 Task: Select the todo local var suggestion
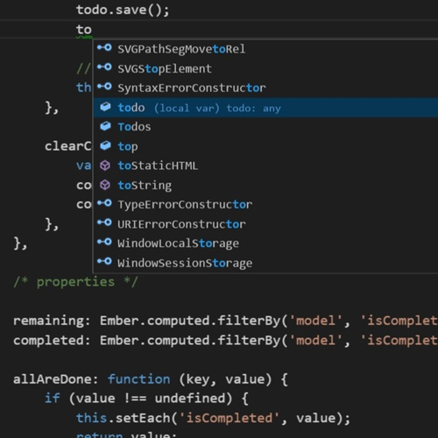click(265, 108)
